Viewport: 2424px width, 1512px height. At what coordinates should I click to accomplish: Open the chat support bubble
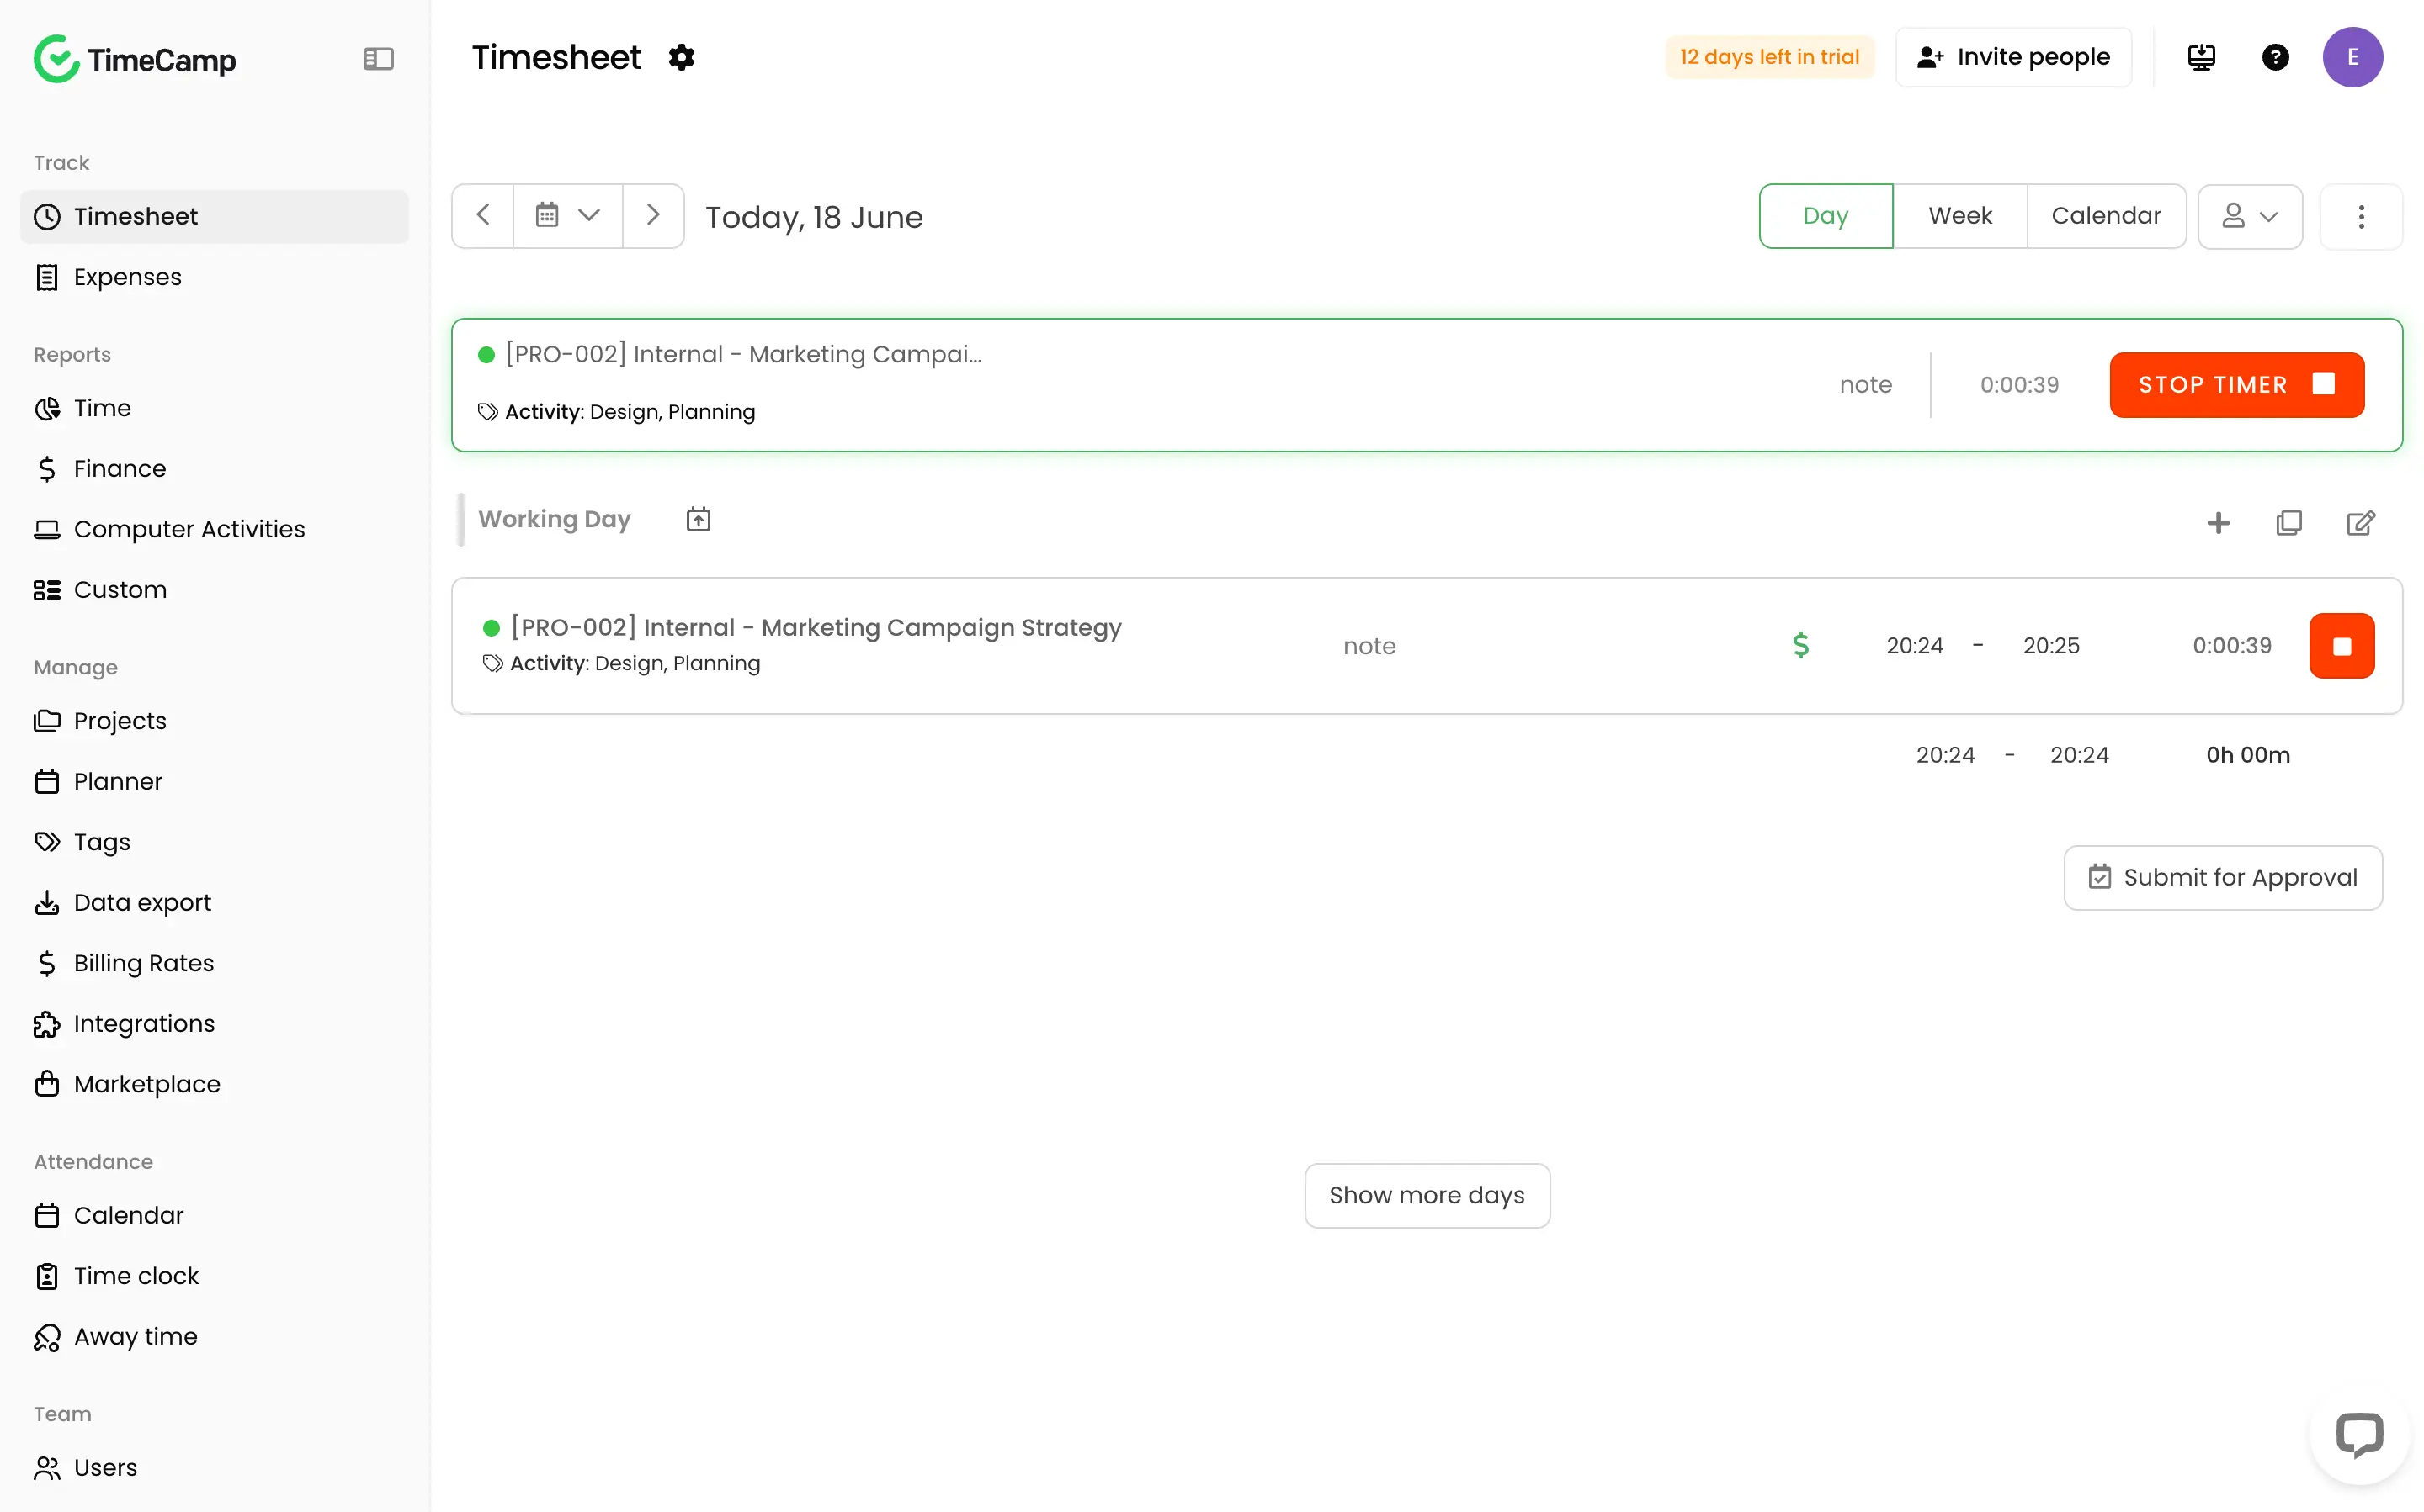pyautogui.click(x=2359, y=1433)
